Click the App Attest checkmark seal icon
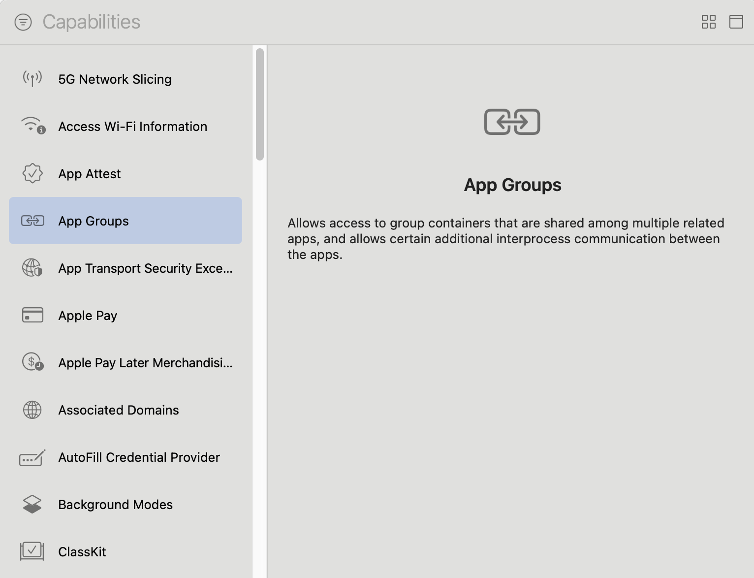Image resolution: width=754 pixels, height=578 pixels. click(x=32, y=173)
